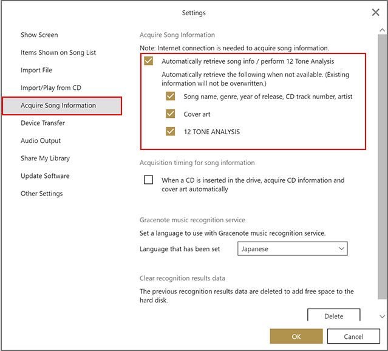Expand the Gracenote language dropdown
The height and width of the screenshot is (351, 388).
pos(292,248)
